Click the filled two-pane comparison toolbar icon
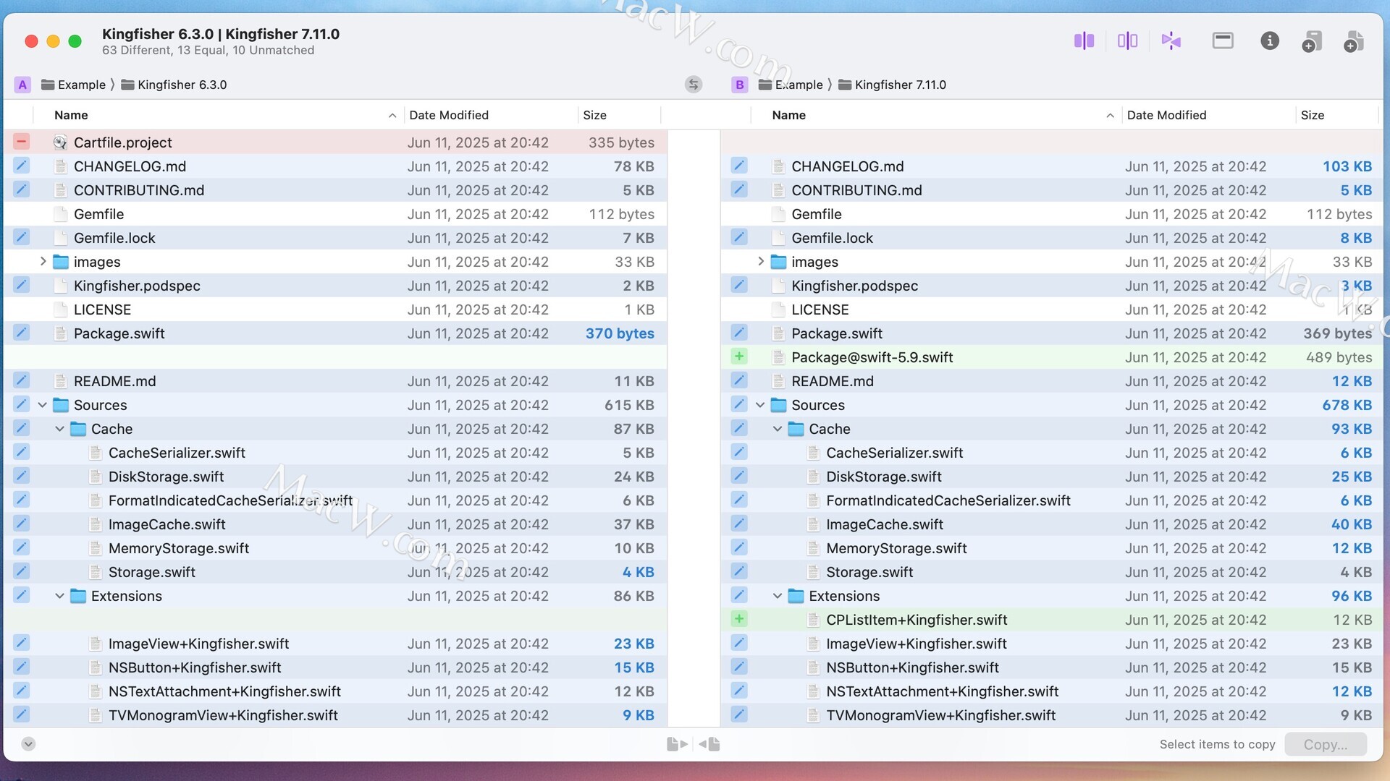 pyautogui.click(x=1084, y=40)
